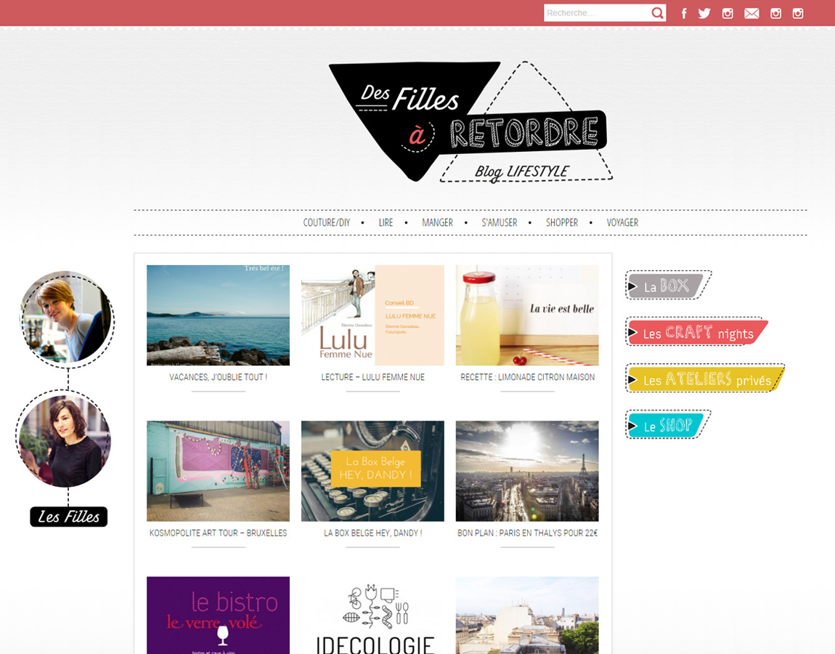Focus the Recherche search field

(595, 13)
